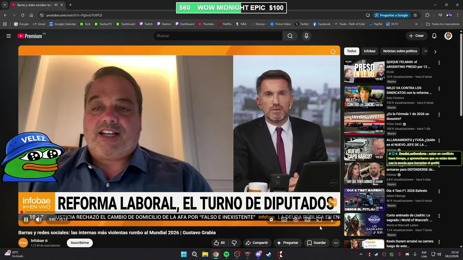Go to the browser home page
The height and width of the screenshot is (260, 463).
click(x=31, y=15)
